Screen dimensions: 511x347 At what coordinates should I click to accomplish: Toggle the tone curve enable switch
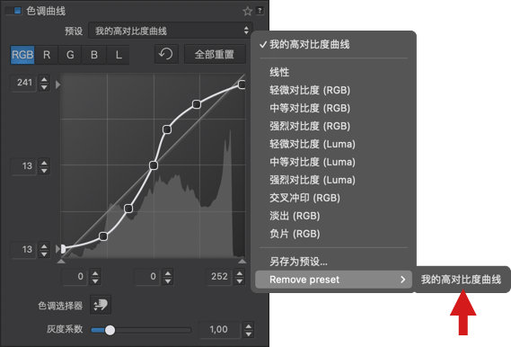coord(13,11)
